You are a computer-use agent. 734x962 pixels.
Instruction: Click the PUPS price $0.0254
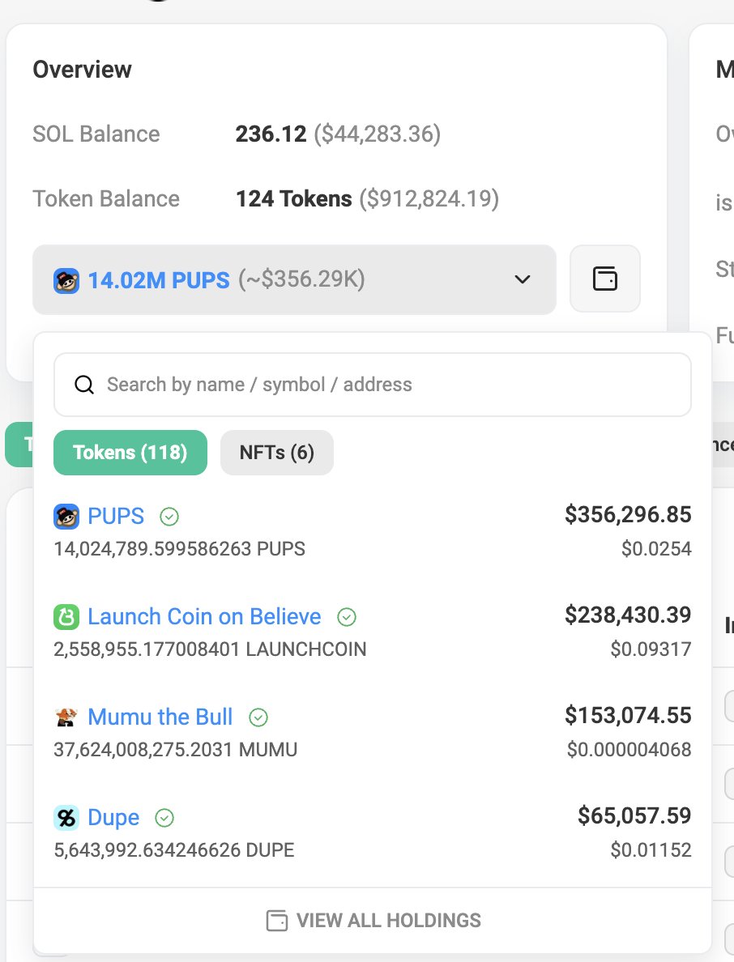[656, 548]
